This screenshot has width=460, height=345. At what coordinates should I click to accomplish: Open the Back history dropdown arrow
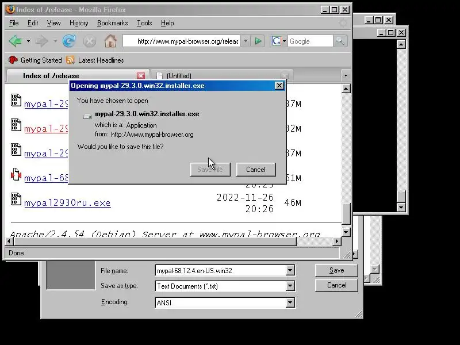[28, 41]
